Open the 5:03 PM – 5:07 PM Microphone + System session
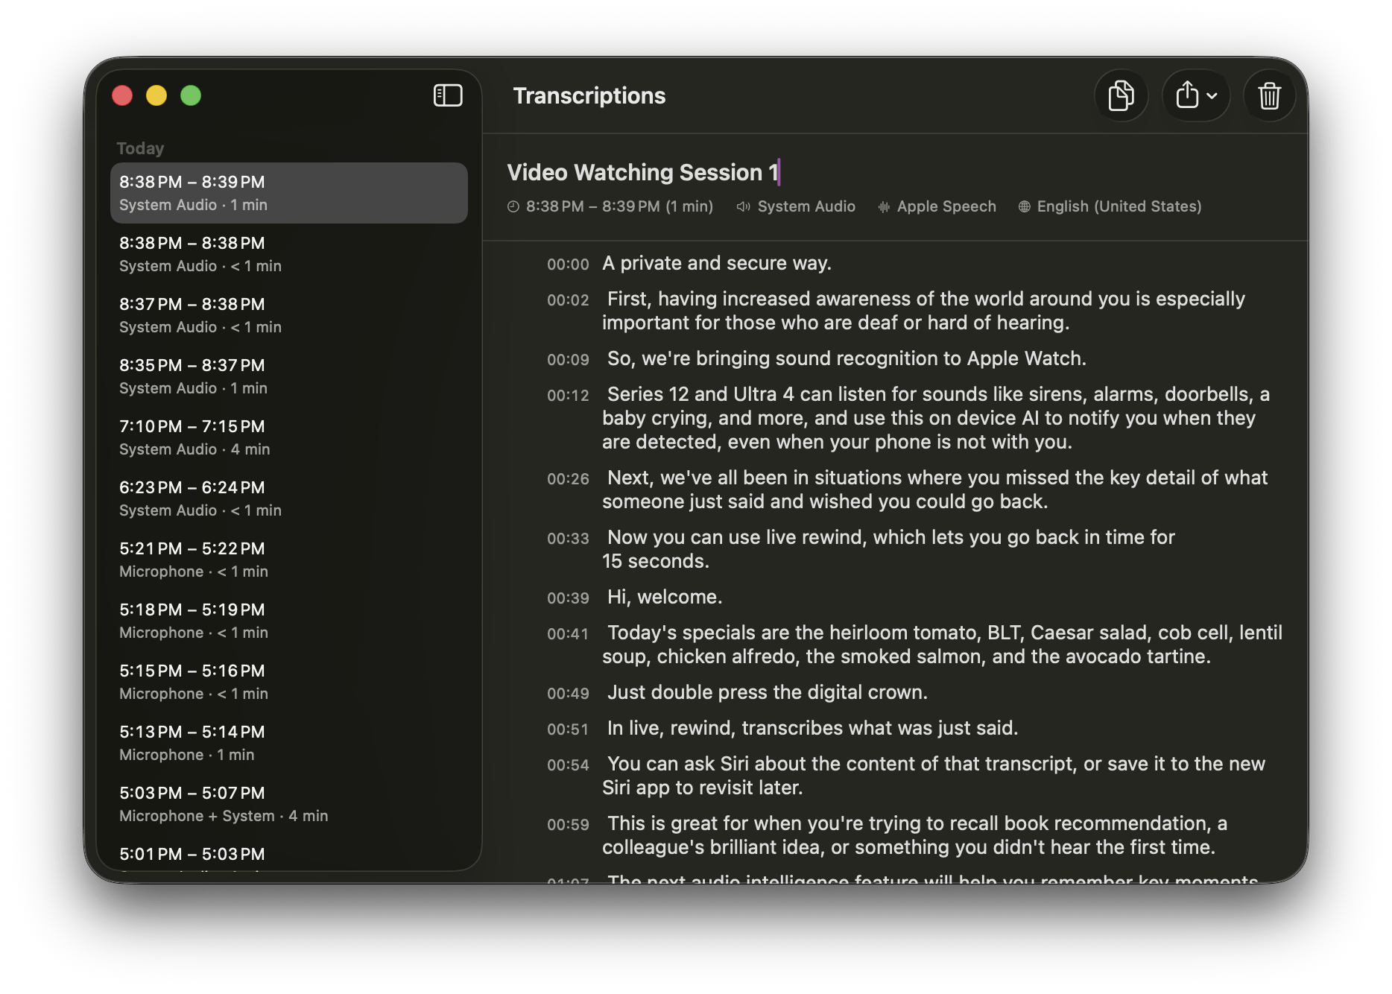 click(289, 804)
